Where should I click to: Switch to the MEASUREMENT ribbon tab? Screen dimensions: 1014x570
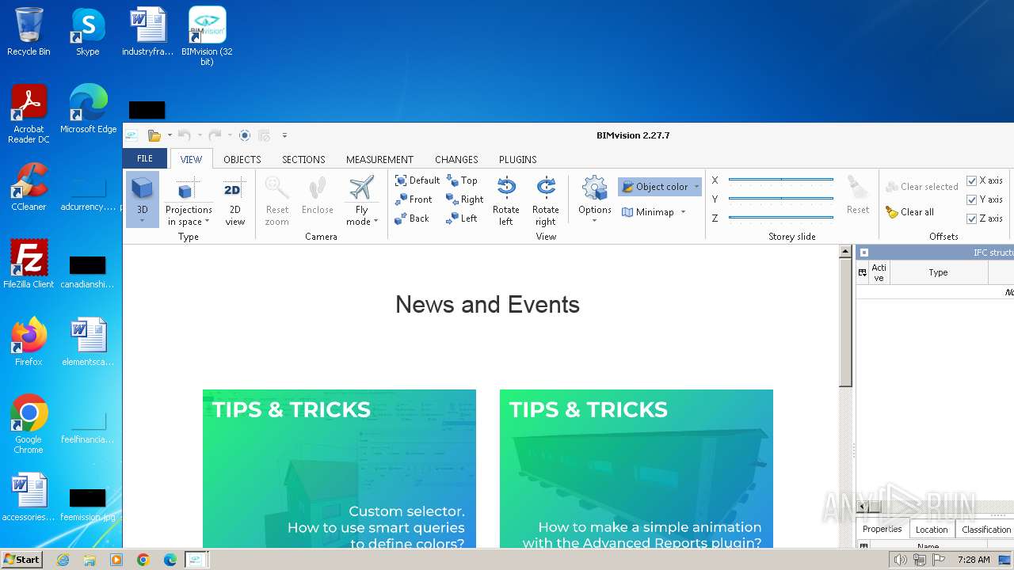(x=379, y=159)
